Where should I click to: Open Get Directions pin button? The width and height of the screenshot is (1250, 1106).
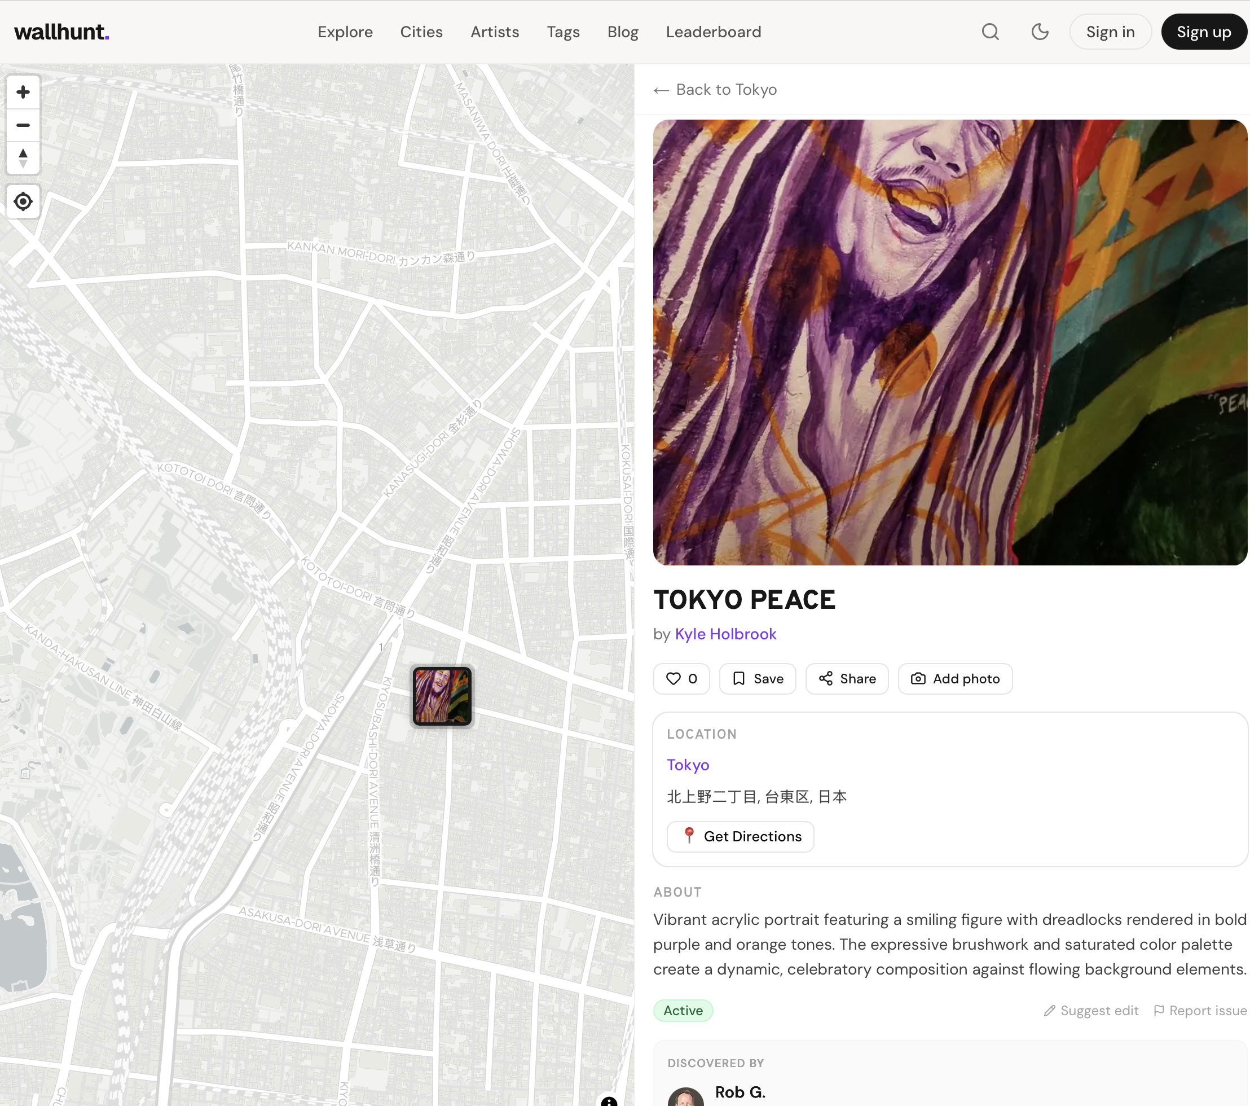pyautogui.click(x=740, y=836)
